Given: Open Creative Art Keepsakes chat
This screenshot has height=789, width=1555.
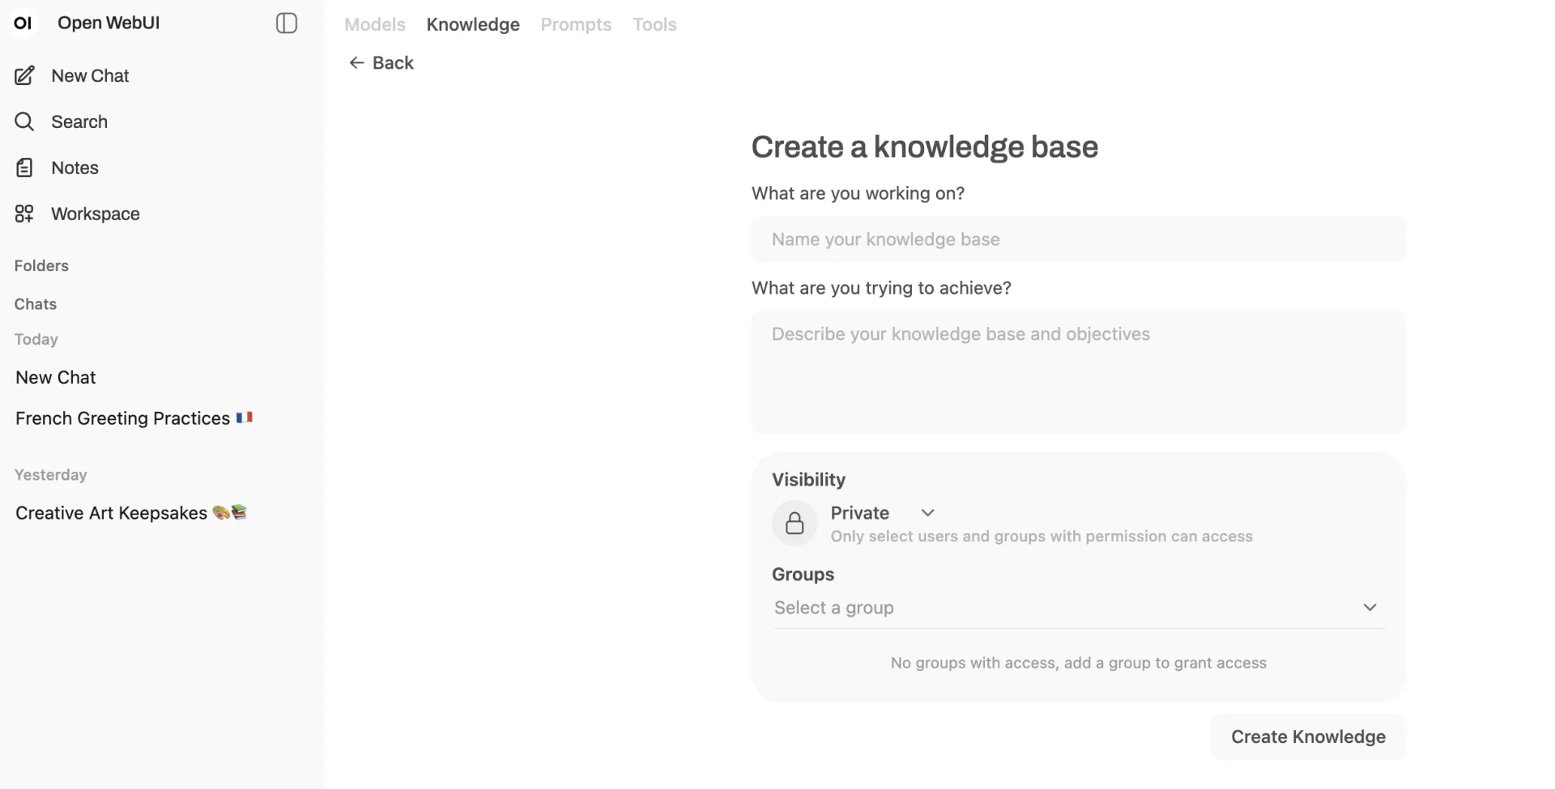Looking at the screenshot, I should [112, 513].
